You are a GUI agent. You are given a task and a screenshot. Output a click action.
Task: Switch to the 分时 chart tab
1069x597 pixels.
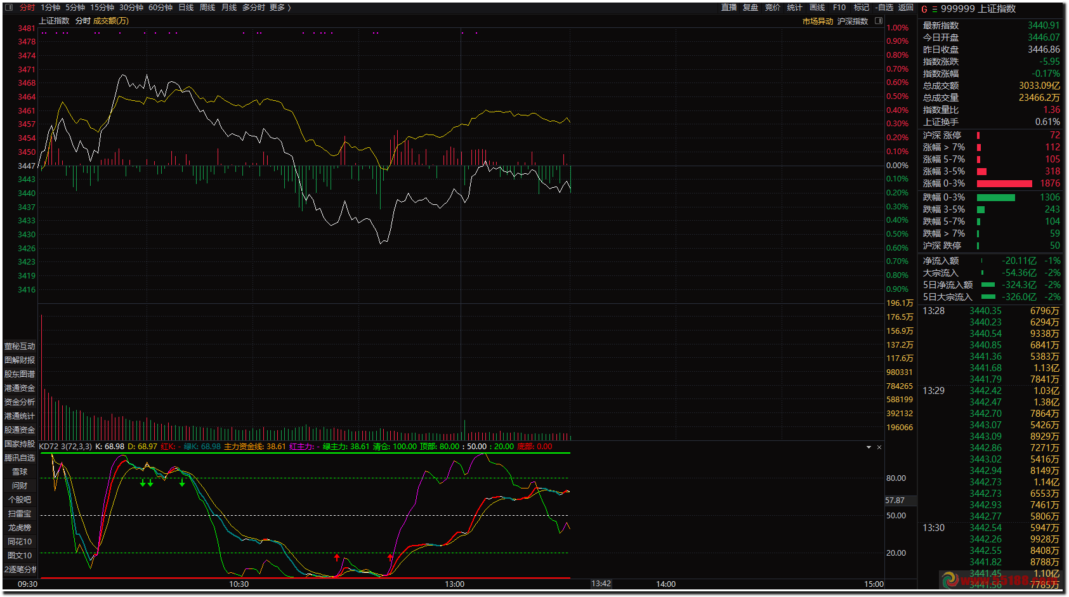(27, 8)
